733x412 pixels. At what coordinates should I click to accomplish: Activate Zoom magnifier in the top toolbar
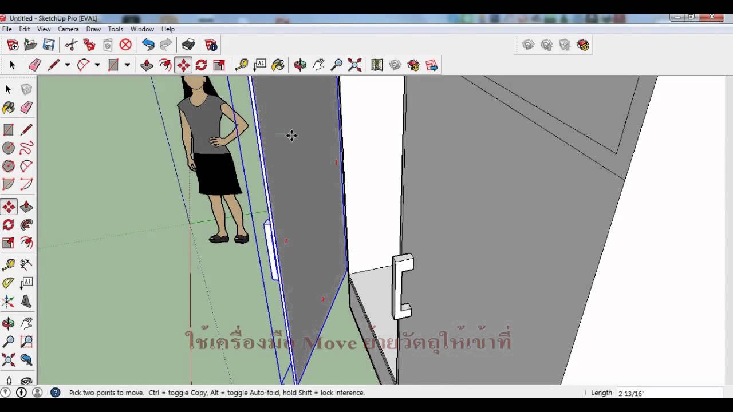pyautogui.click(x=337, y=65)
